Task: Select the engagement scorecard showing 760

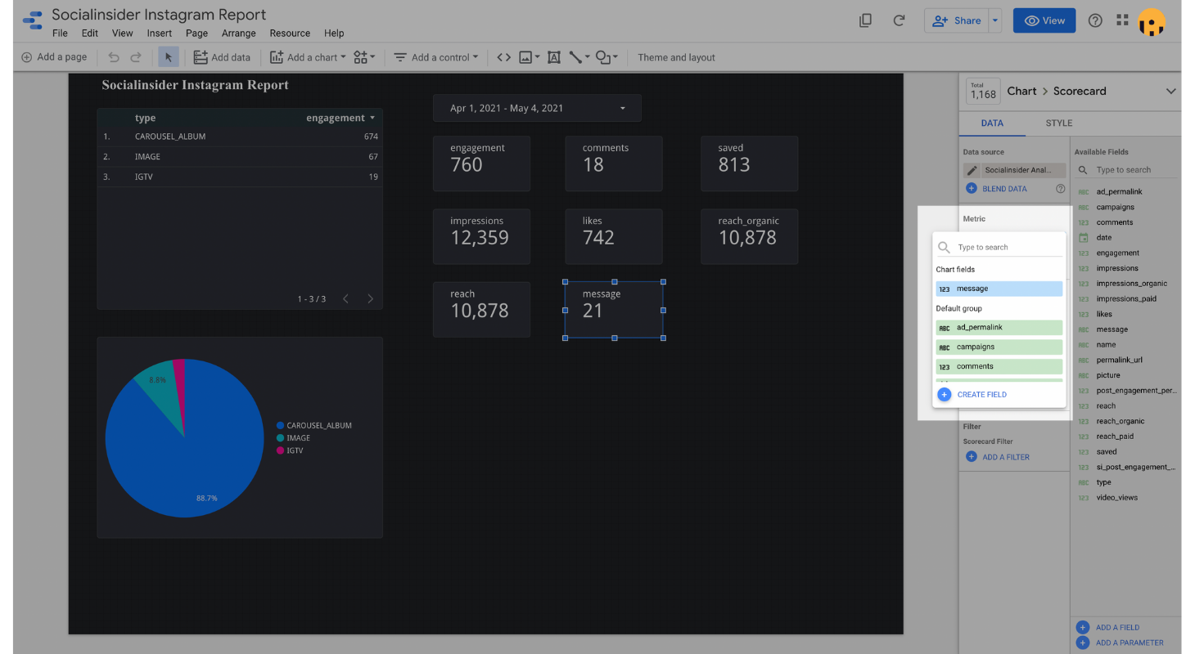Action: pyautogui.click(x=481, y=163)
